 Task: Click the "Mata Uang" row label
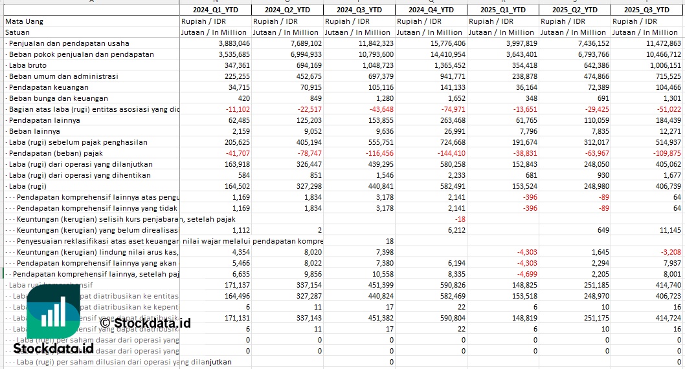[x=24, y=21]
